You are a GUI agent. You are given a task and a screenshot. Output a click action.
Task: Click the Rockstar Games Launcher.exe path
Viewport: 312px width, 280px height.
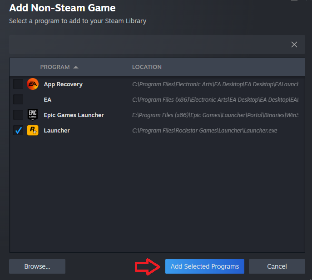tap(204, 130)
